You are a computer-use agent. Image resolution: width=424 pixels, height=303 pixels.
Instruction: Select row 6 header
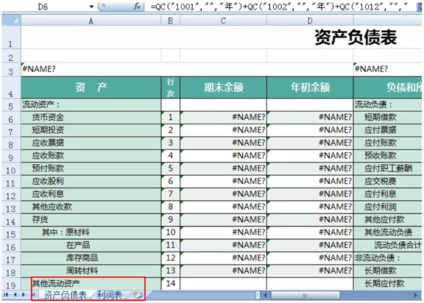click(11, 119)
